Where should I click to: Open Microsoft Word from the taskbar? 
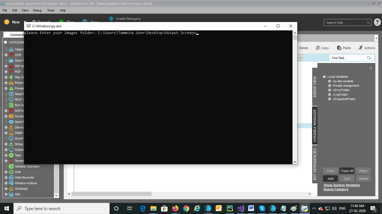(251, 208)
